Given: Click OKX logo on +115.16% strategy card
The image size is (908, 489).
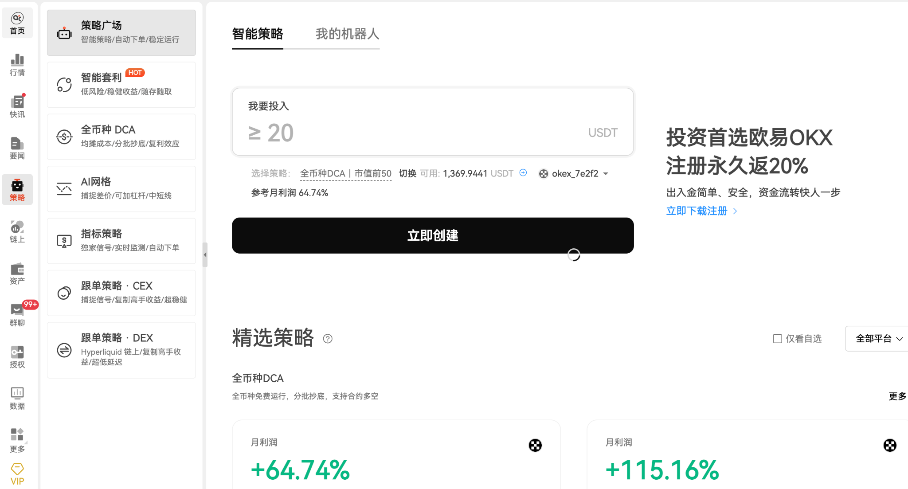Looking at the screenshot, I should click(890, 445).
